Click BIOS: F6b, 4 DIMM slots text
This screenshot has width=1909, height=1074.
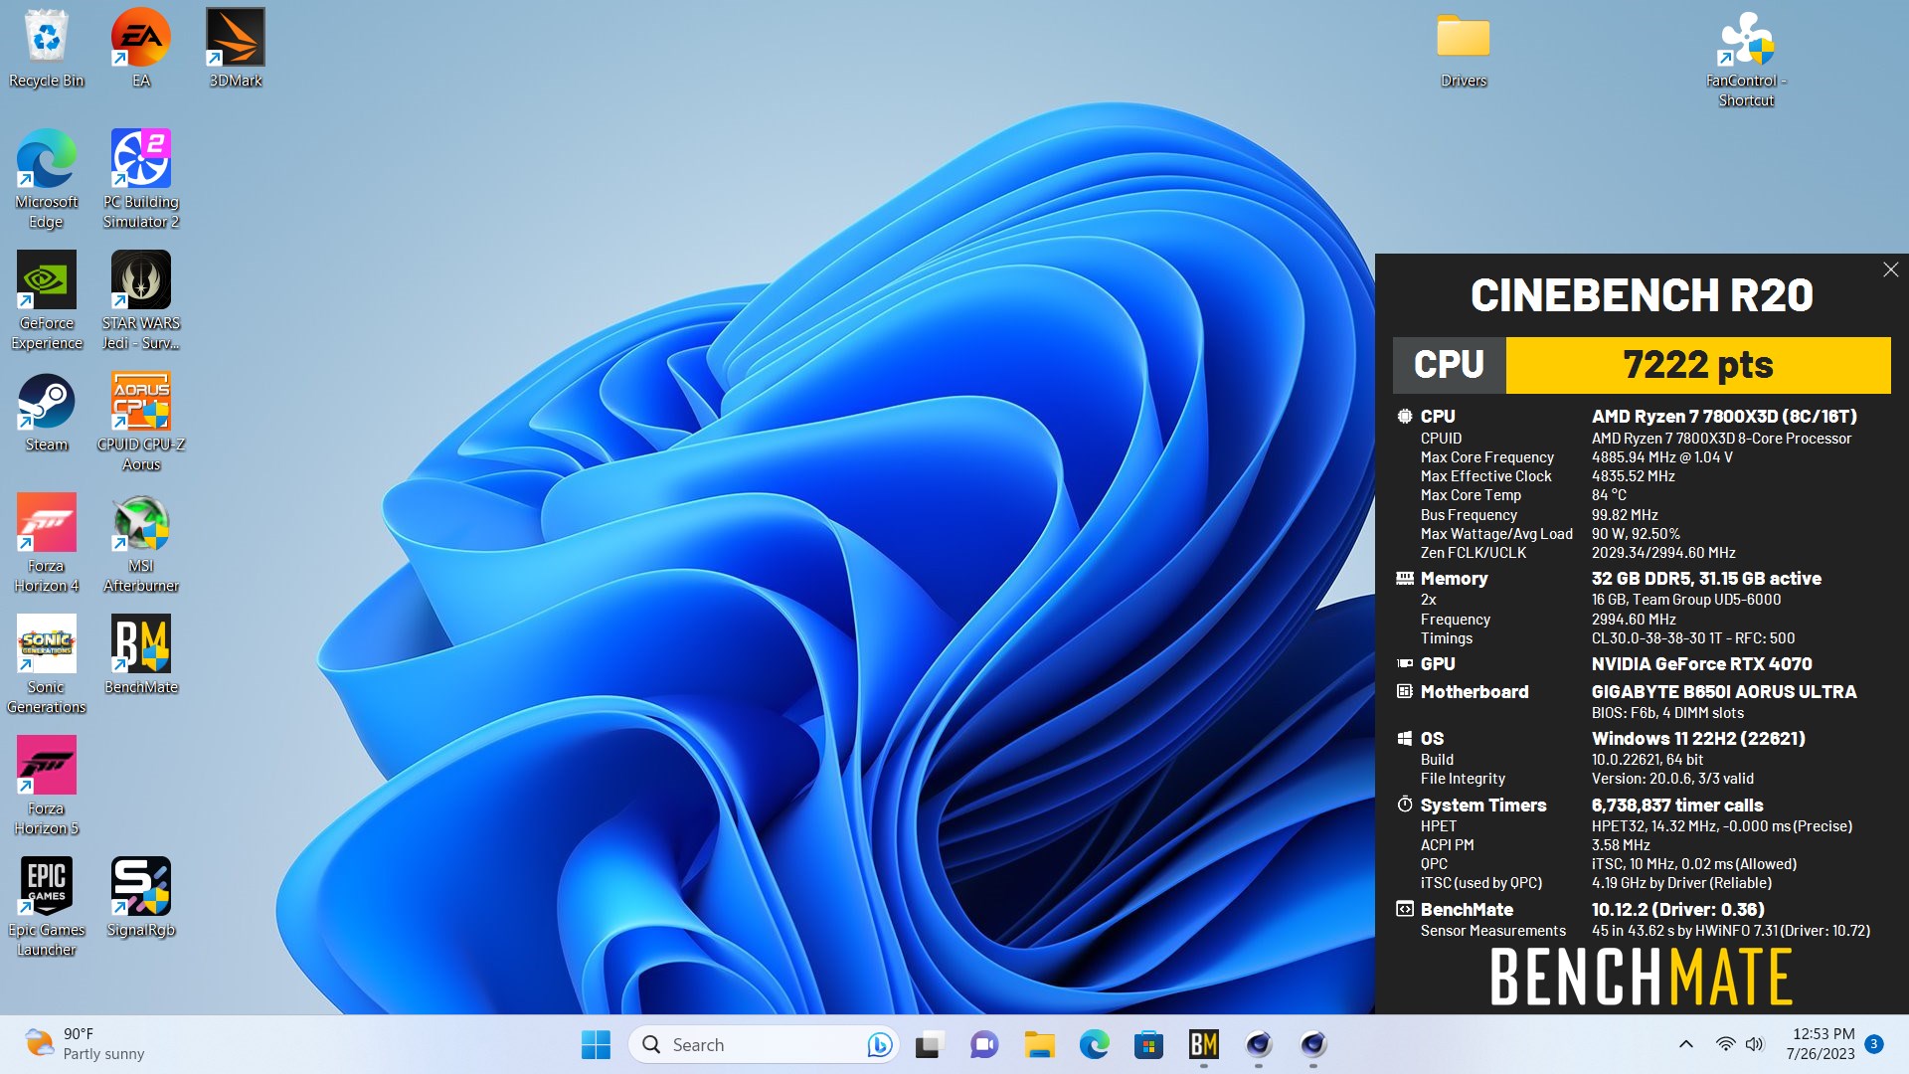1667,713
